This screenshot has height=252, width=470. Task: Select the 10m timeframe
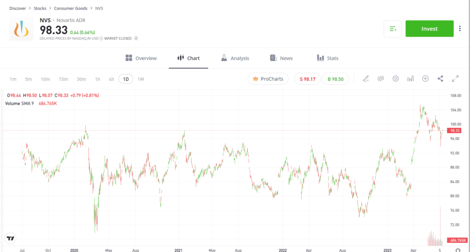point(45,79)
